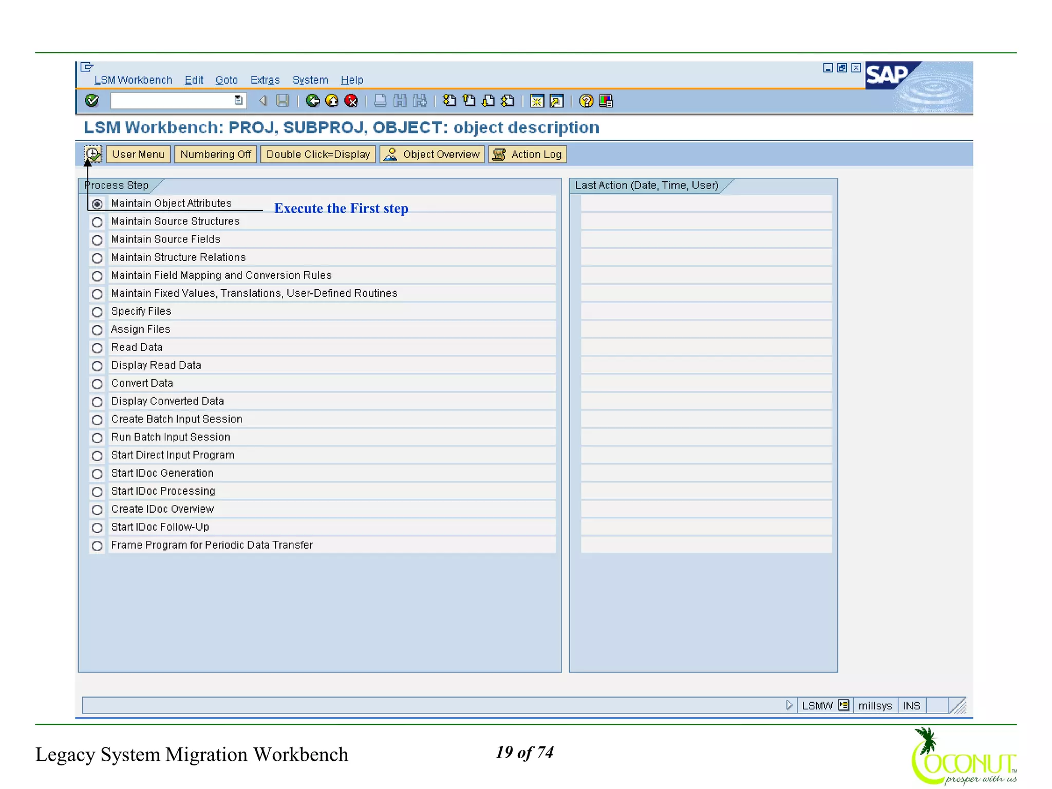Click the Object Overview button
Image resolution: width=1052 pixels, height=789 pixels.
coord(432,154)
